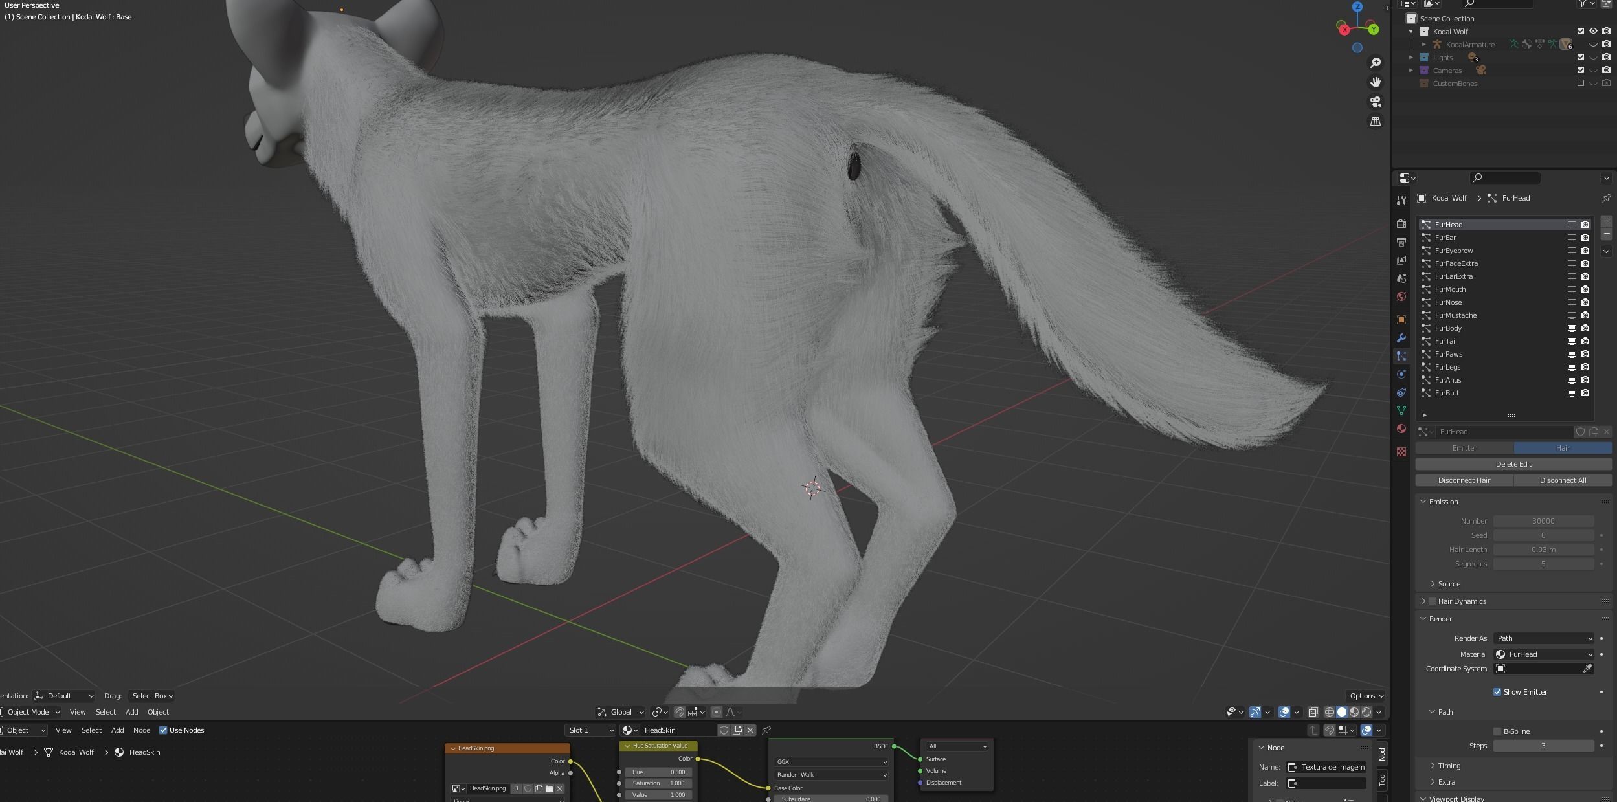Hide Kodai Wolf collection with eye icon
Screen dimensions: 1617x802
(x=1594, y=31)
